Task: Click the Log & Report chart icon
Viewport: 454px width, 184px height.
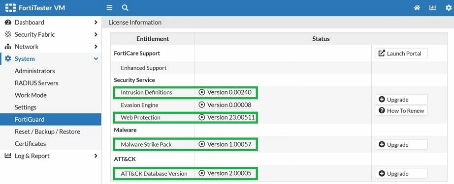Action: coord(8,156)
